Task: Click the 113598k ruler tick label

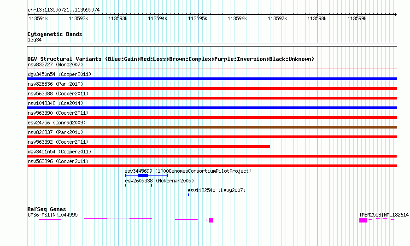Action: tap(317, 18)
